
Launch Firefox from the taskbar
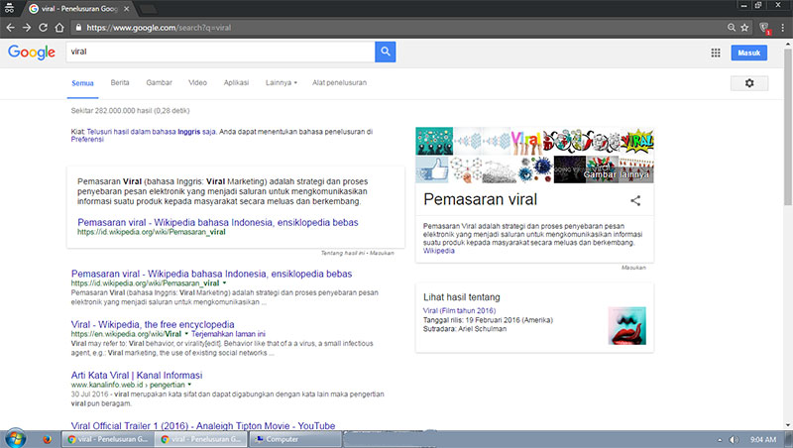[x=47, y=439]
